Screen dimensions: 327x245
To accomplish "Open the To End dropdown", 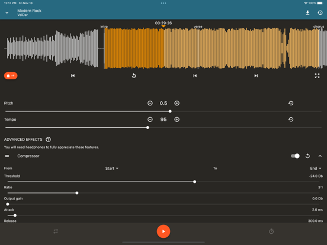I will coord(316,168).
